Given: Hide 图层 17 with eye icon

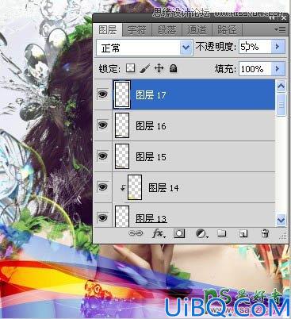Looking at the screenshot, I should click(x=102, y=94).
